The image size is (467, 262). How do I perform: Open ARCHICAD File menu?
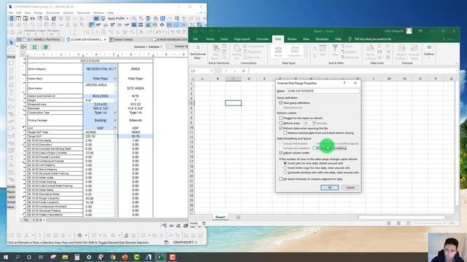click(x=11, y=13)
